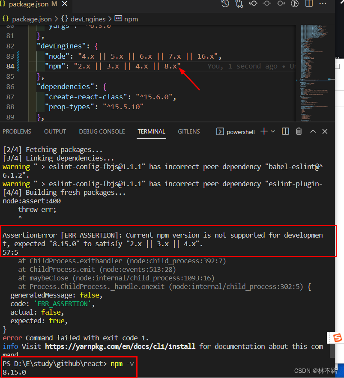Click the middle commit circle icon
Viewport: 344px width, 378px height.
tap(267, 3)
